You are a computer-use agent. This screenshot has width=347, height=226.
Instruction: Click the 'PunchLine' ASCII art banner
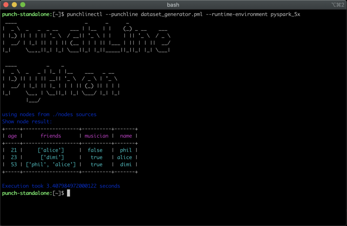[86, 37]
